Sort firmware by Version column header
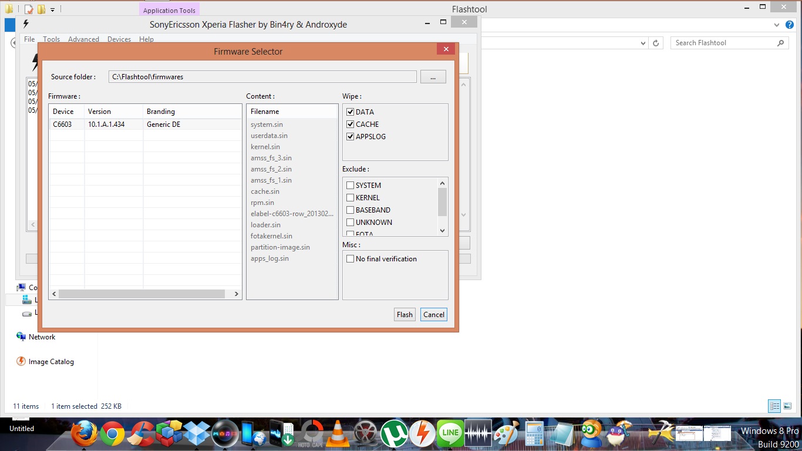802x451 pixels. pyautogui.click(x=113, y=112)
